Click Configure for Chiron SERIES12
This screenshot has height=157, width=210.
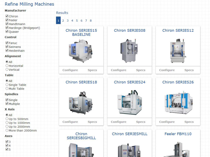click(x=167, y=70)
